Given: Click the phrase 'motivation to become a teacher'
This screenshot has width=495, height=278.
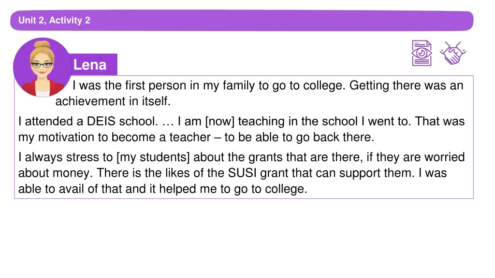Looking at the screenshot, I should 124,137.
